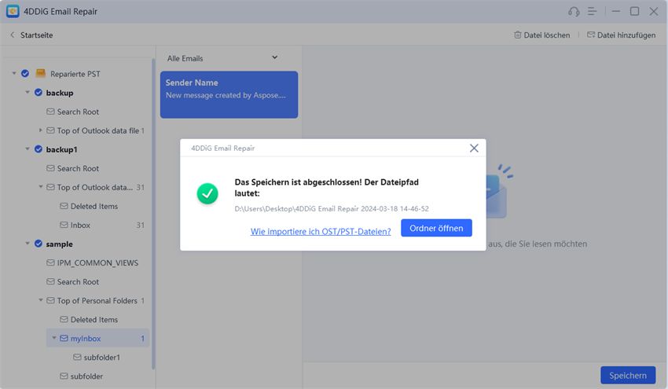Click the mail icon of Search Root under backup
The height and width of the screenshot is (389, 668).
coord(50,112)
